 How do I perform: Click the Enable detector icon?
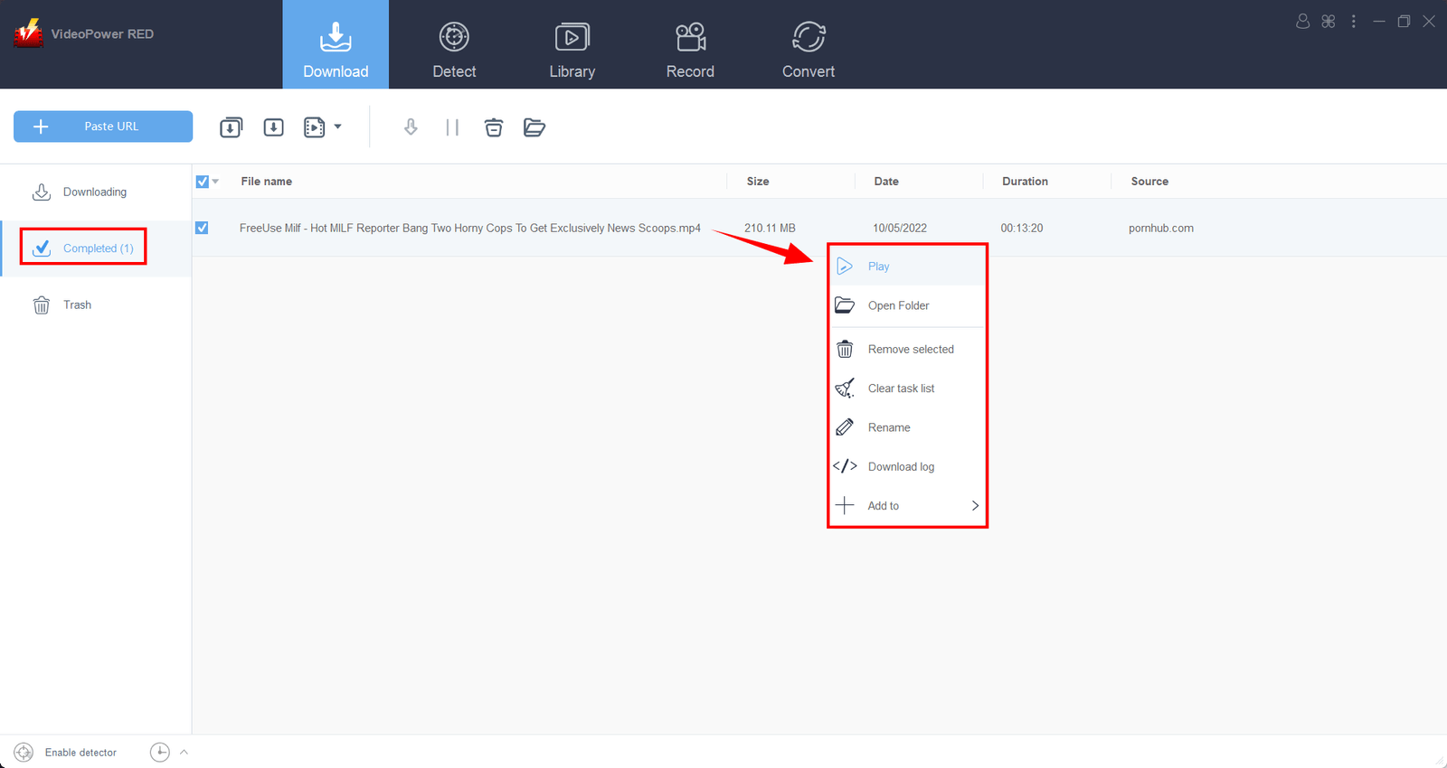24,752
